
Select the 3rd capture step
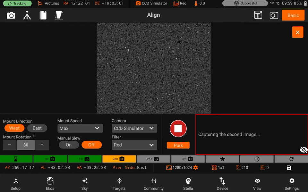point(188,159)
